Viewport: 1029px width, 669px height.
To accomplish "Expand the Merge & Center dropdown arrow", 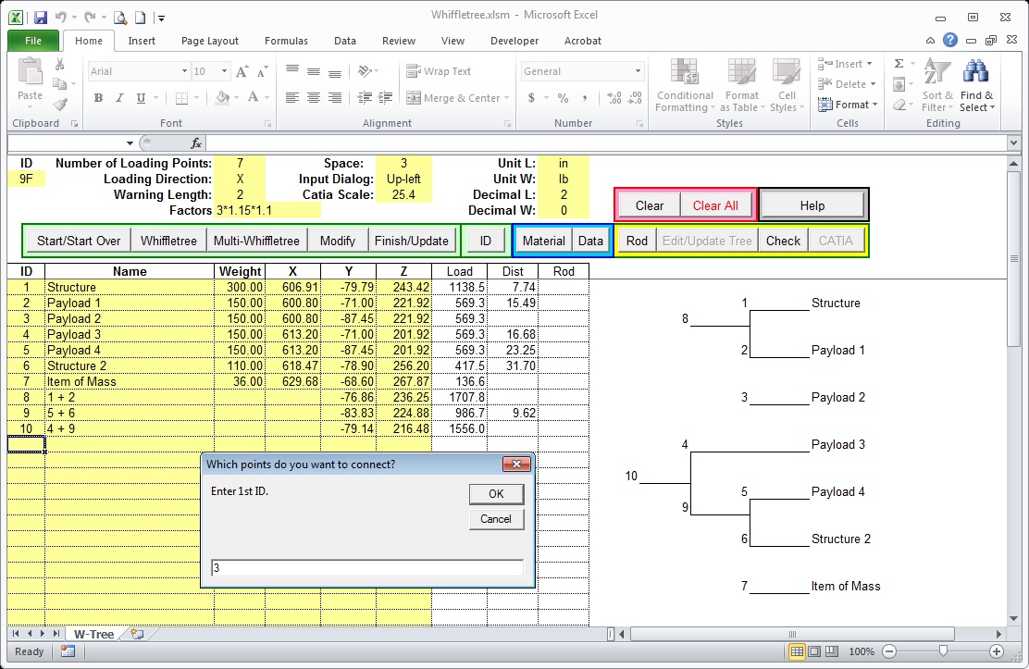I will click(506, 98).
